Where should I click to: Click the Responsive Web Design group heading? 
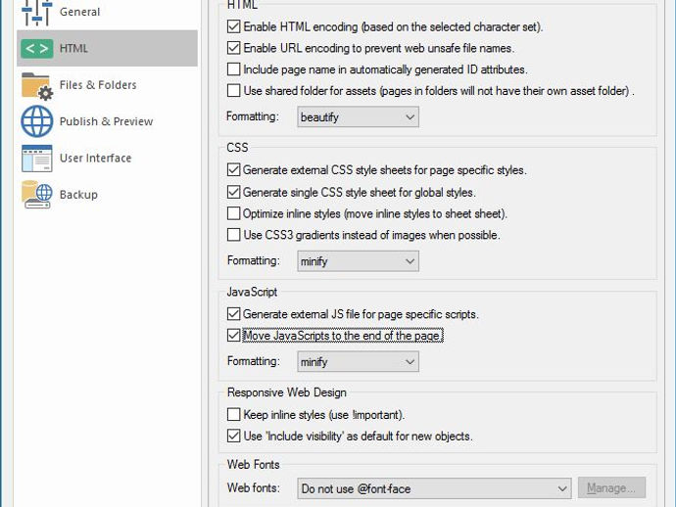[287, 392]
